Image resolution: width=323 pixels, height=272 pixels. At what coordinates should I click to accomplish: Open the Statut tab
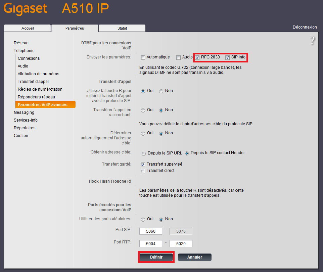click(x=122, y=28)
